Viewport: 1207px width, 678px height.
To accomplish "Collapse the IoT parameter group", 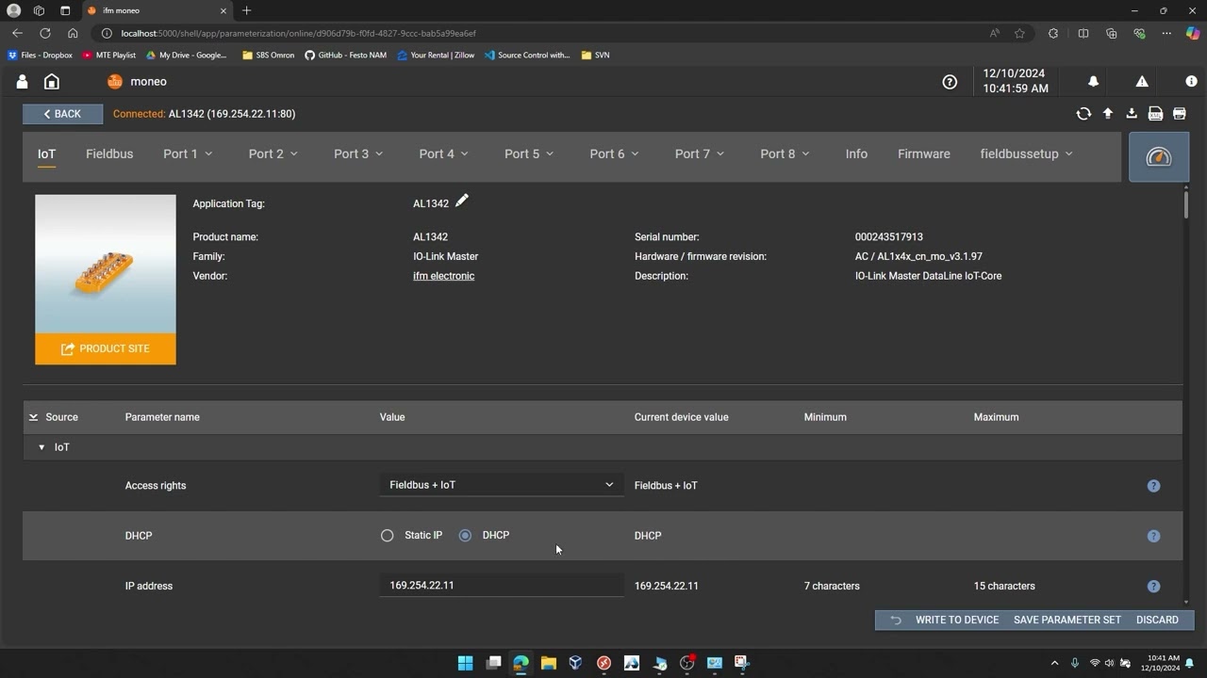I will (41, 447).
